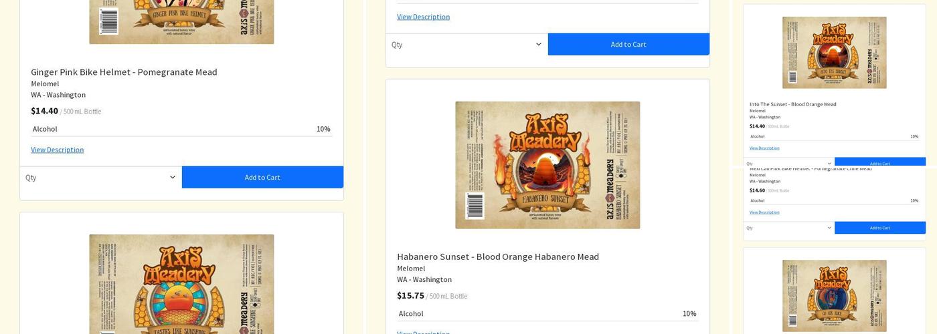Open the Go Ask Alice label image

(x=834, y=295)
